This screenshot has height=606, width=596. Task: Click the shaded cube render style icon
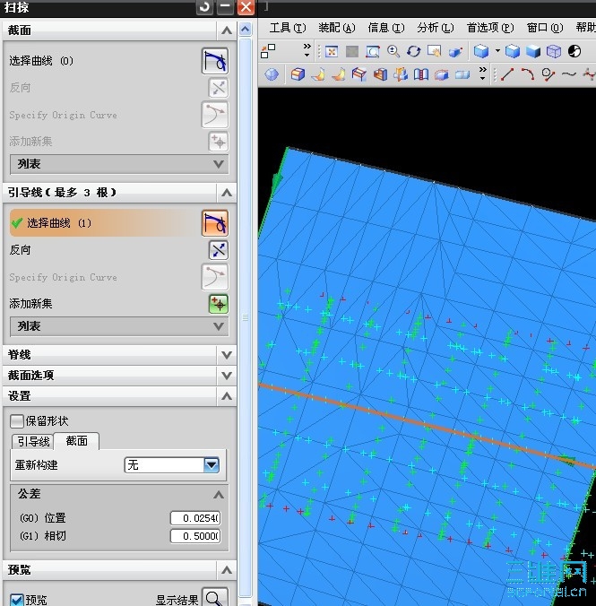(x=533, y=51)
